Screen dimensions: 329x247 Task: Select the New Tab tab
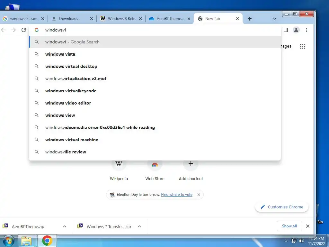click(x=218, y=19)
